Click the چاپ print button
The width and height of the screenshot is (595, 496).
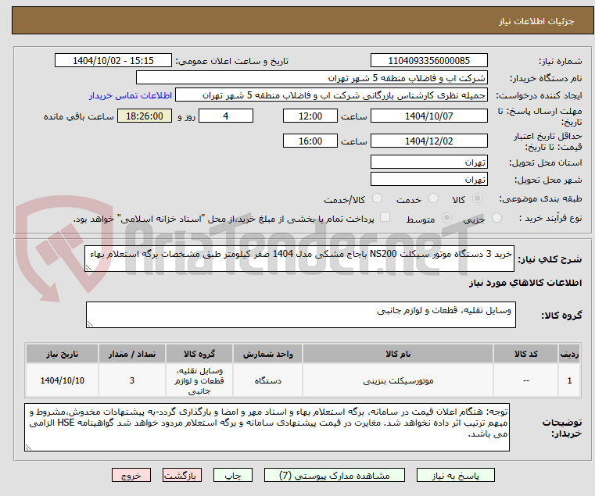pyautogui.click(x=233, y=476)
